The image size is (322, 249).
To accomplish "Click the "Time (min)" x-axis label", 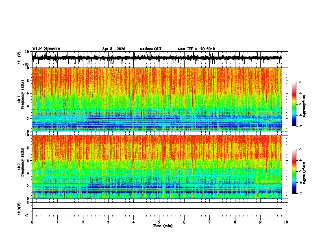I will pyautogui.click(x=163, y=226).
